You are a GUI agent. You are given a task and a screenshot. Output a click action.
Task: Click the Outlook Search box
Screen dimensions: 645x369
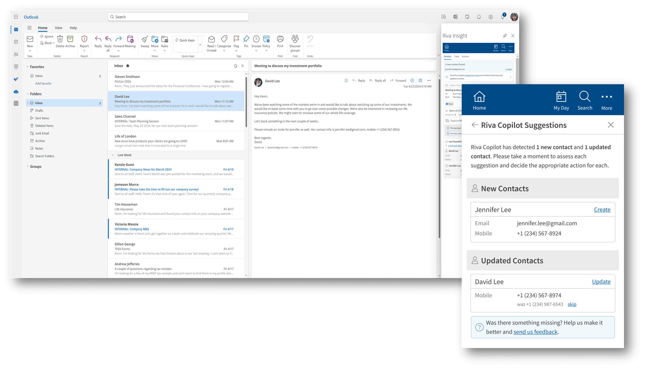[178, 17]
